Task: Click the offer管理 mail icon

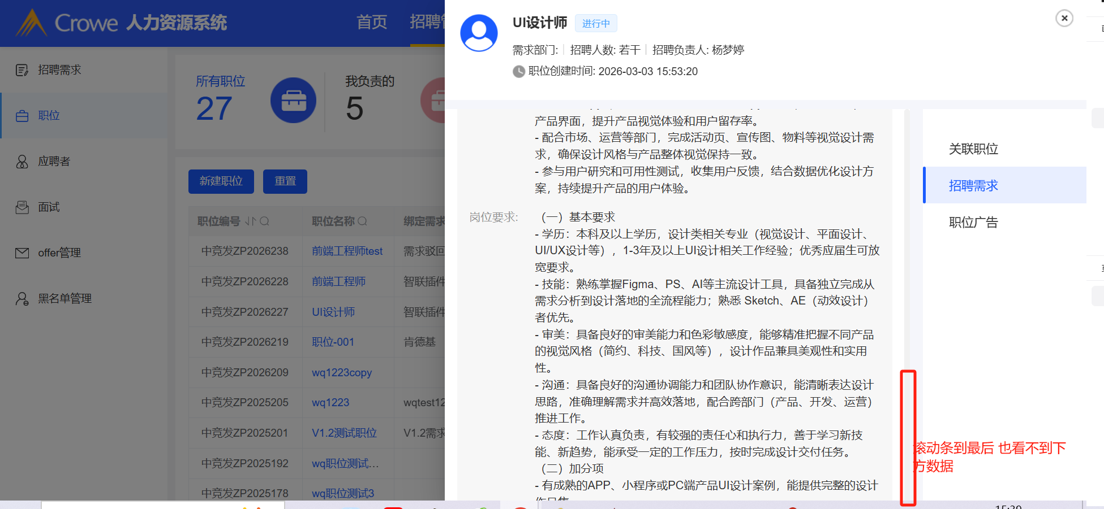Action: (x=22, y=253)
